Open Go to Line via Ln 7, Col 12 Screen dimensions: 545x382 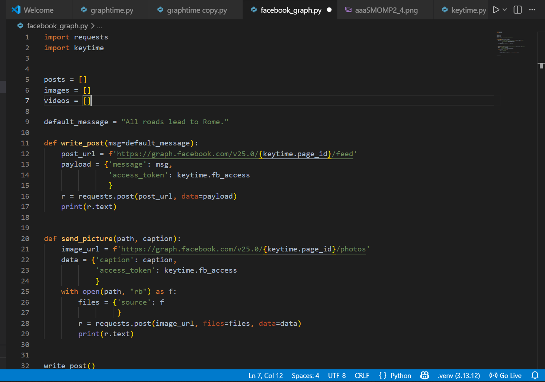tap(266, 376)
